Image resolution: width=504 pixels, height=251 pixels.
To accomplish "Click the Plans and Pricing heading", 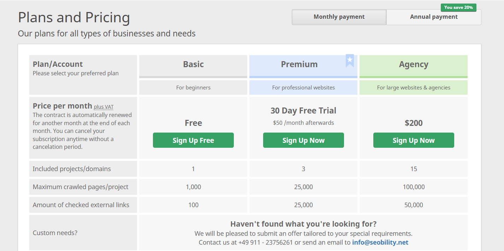I will 74,17.
